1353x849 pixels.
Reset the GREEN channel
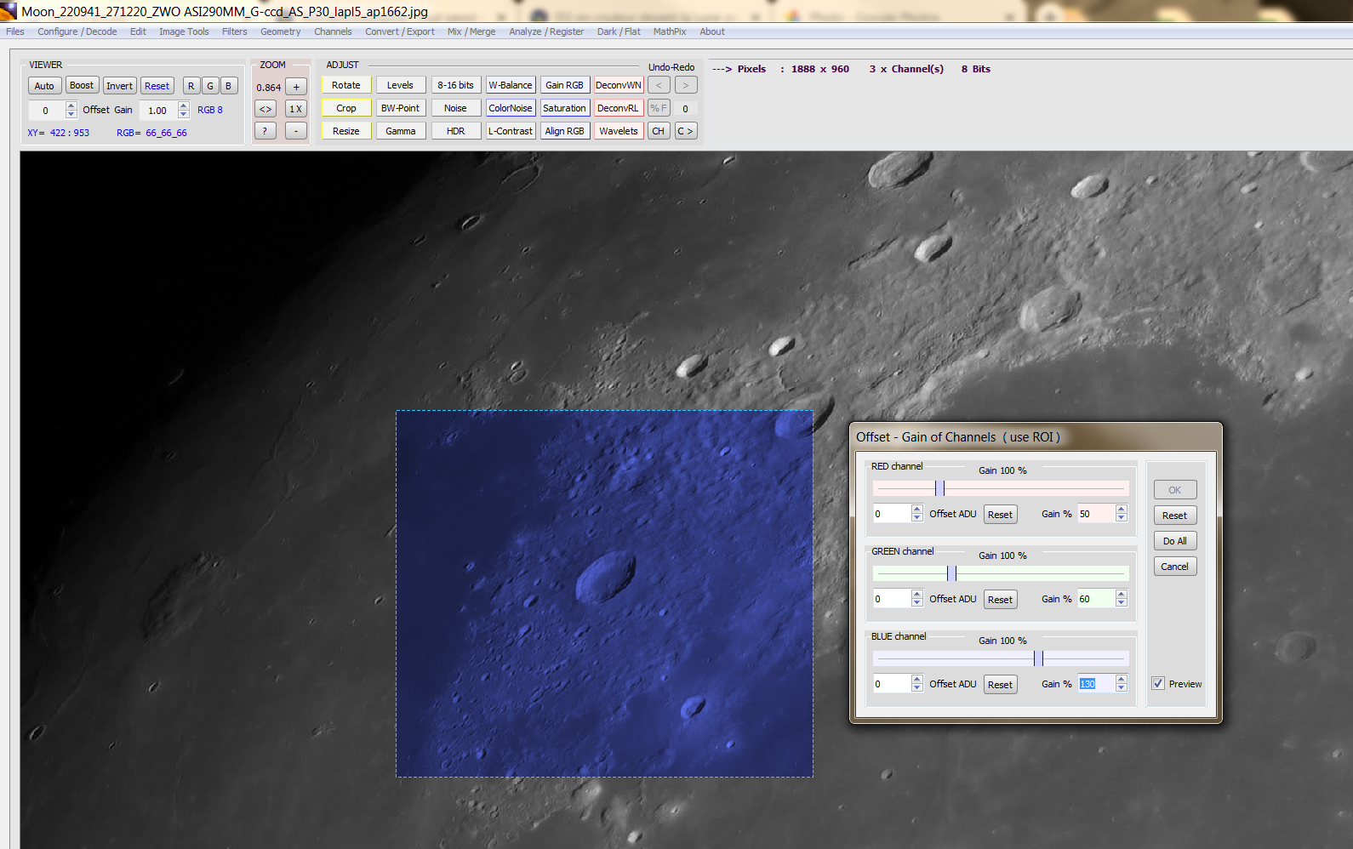[1001, 600]
